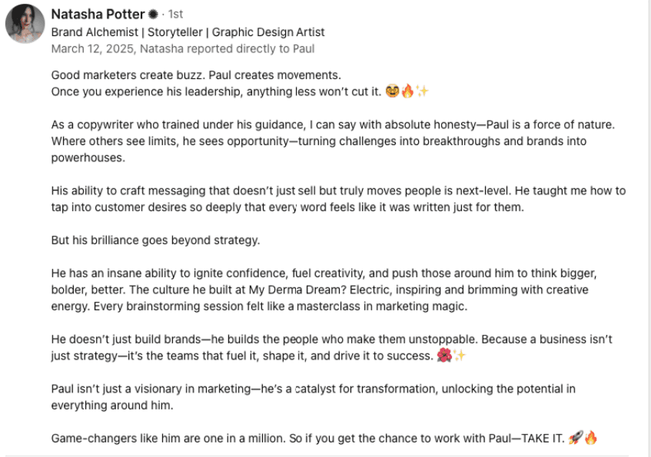Open Natasha Potter's name link

click(98, 15)
